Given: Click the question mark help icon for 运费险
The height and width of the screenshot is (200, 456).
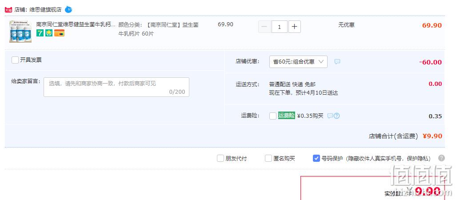Looking at the screenshot, I should click(337, 116).
